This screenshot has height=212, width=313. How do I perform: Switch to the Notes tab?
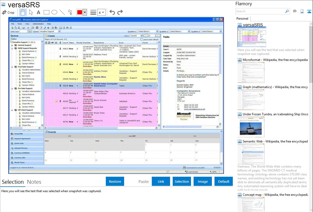tap(34, 182)
